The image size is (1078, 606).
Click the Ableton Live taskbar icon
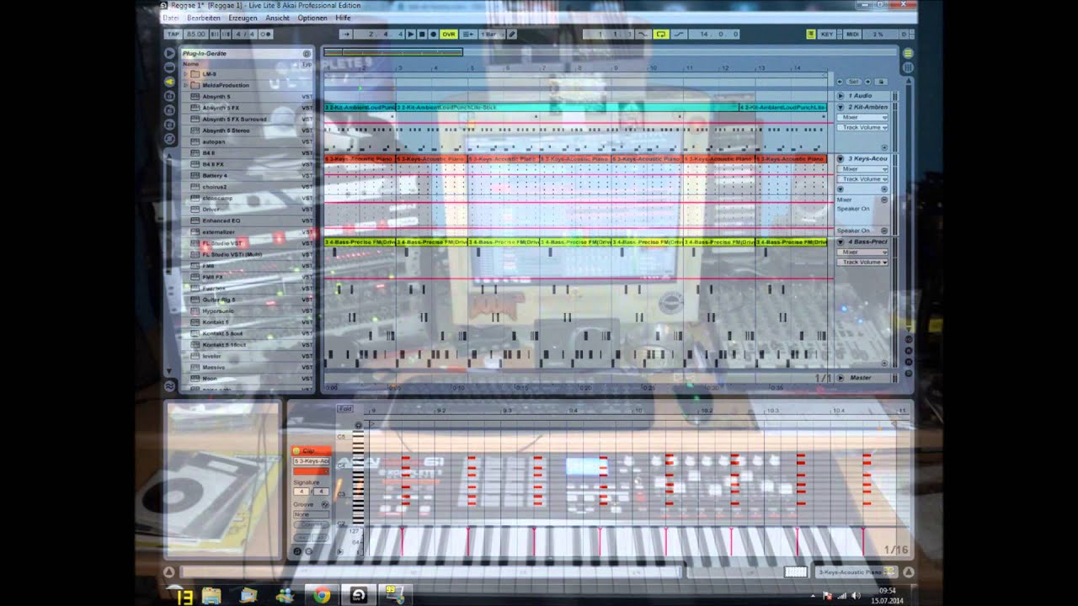point(359,595)
